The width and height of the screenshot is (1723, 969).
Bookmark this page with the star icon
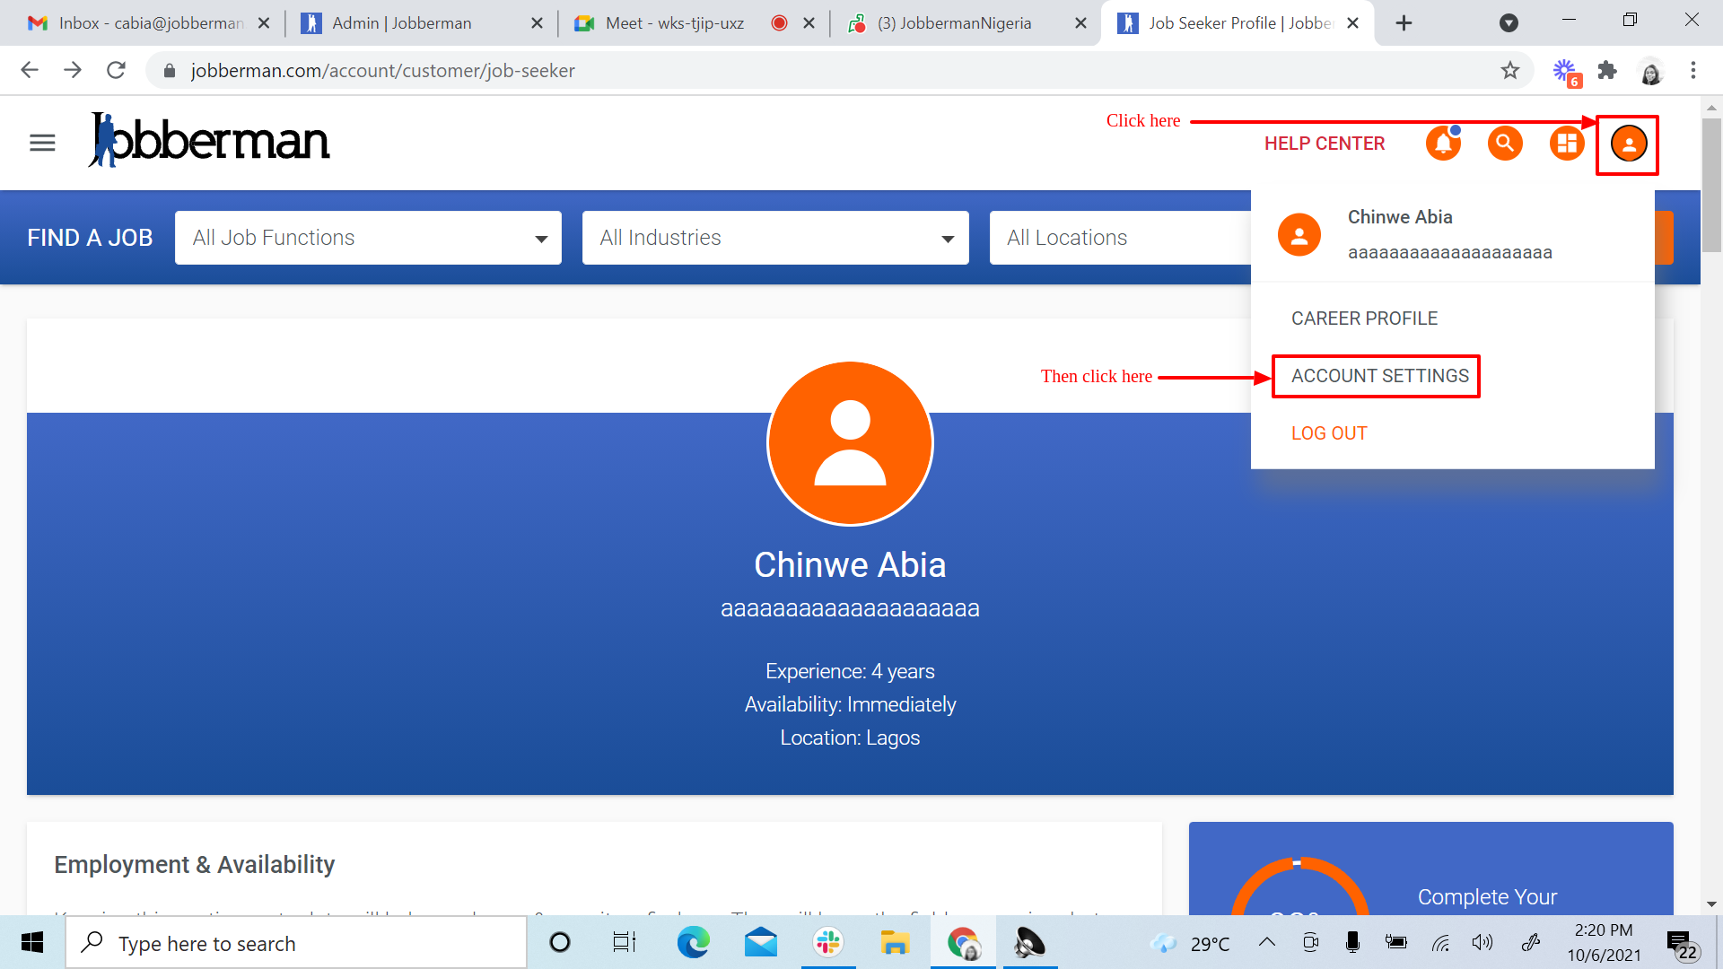(1510, 70)
